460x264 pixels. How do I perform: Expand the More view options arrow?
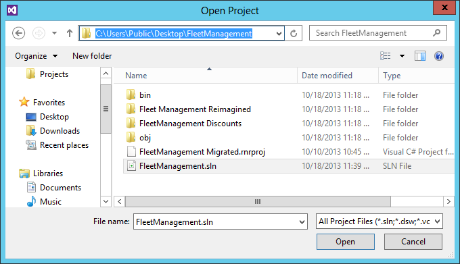[x=402, y=56]
